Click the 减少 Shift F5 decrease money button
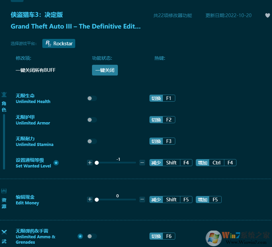Screen dimensions: 272x247 171,199
